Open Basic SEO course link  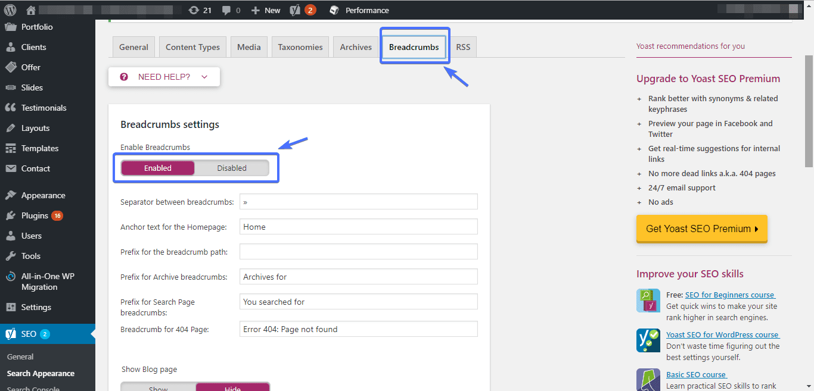[696, 374]
